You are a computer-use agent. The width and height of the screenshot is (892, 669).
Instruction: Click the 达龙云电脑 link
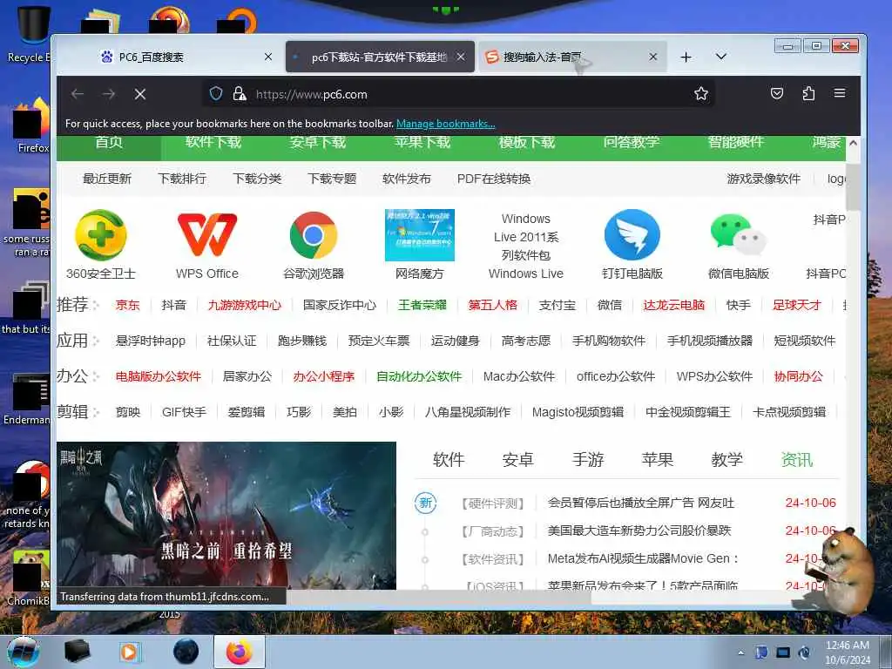[x=674, y=305]
